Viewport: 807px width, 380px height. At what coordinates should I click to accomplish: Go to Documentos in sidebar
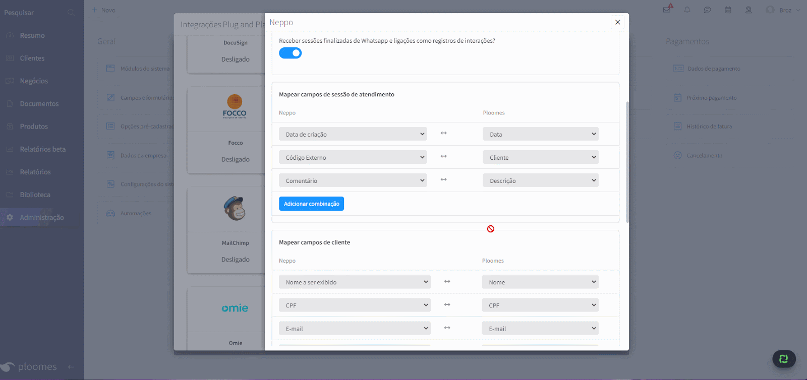pyautogui.click(x=39, y=104)
